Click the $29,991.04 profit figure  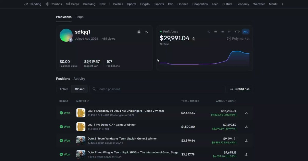click(x=175, y=38)
